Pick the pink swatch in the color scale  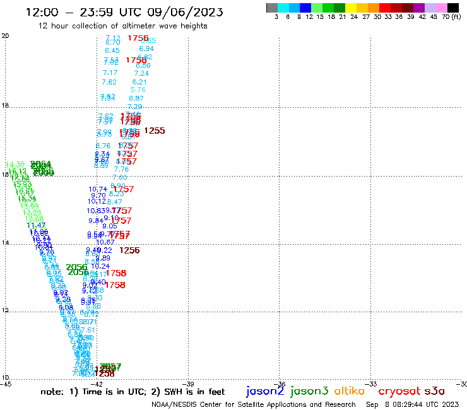[441, 8]
